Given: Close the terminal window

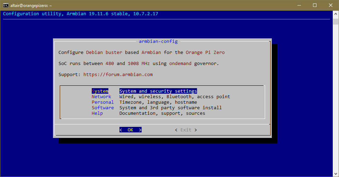Looking at the screenshot, I should [x=331, y=5].
